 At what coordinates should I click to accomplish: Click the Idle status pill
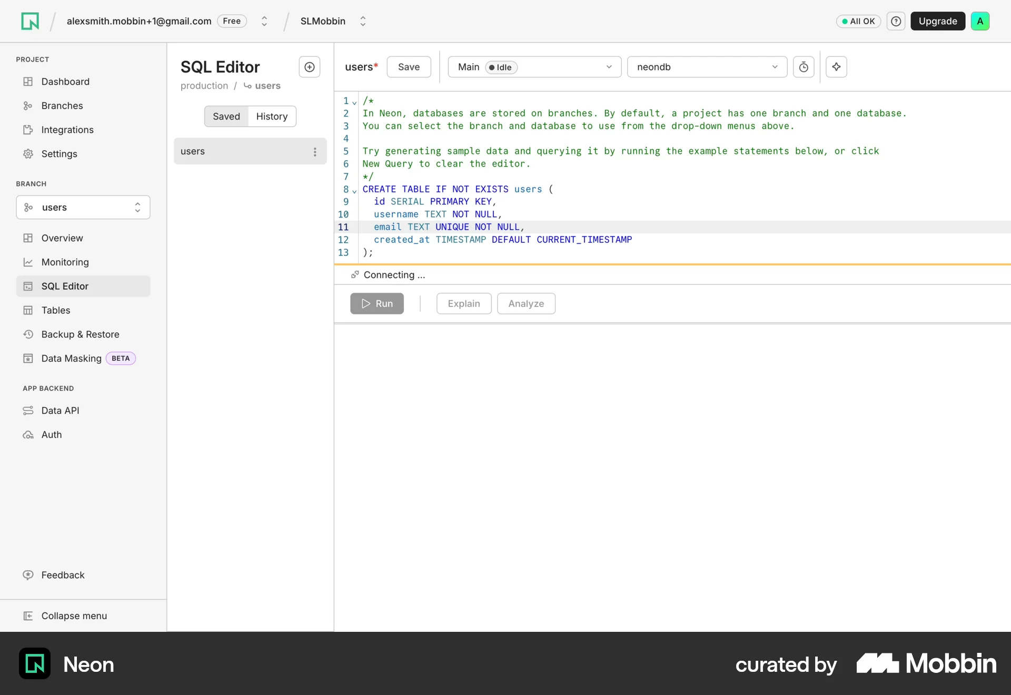tap(501, 67)
